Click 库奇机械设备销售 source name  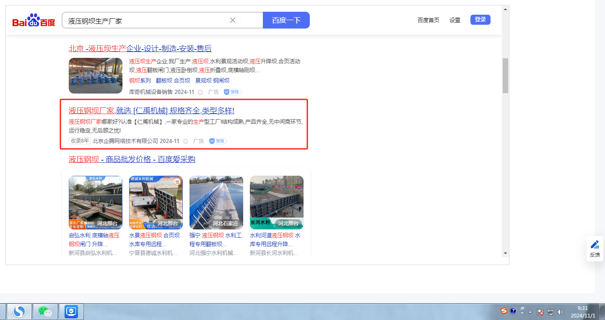coord(151,92)
